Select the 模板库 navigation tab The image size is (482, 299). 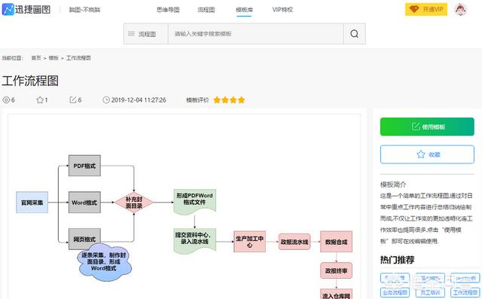pos(244,10)
